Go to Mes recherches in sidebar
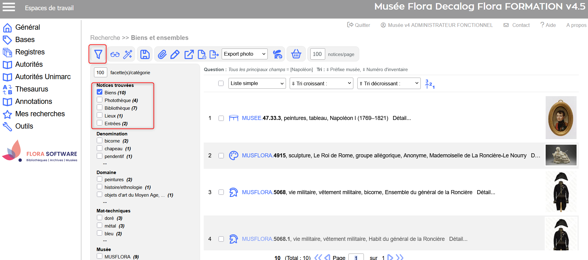This screenshot has height=260, width=588. [40, 114]
